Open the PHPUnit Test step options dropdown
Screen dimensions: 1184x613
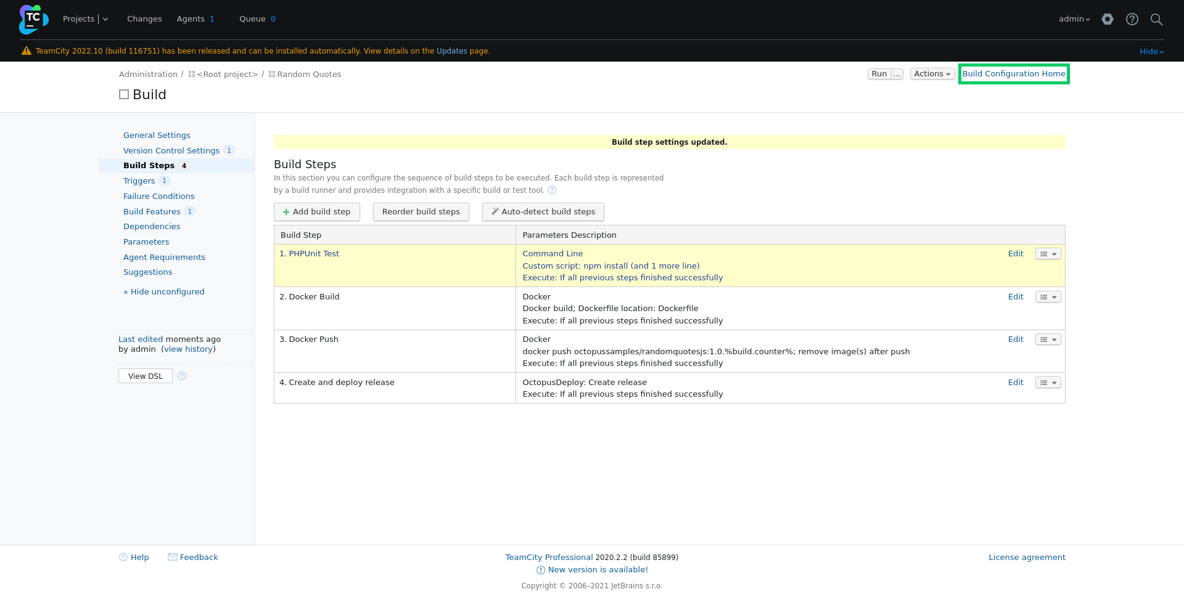[x=1048, y=254]
